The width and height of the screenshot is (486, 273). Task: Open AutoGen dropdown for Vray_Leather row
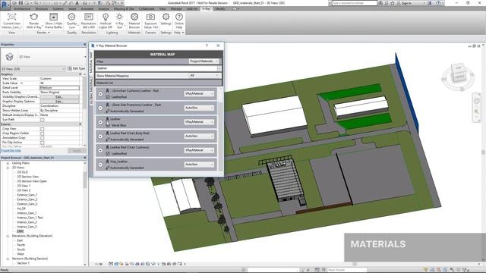[x=199, y=165]
